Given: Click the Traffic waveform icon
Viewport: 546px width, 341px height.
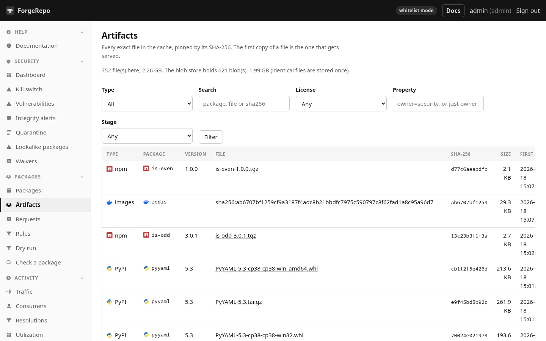Looking at the screenshot, I should coord(9,292).
